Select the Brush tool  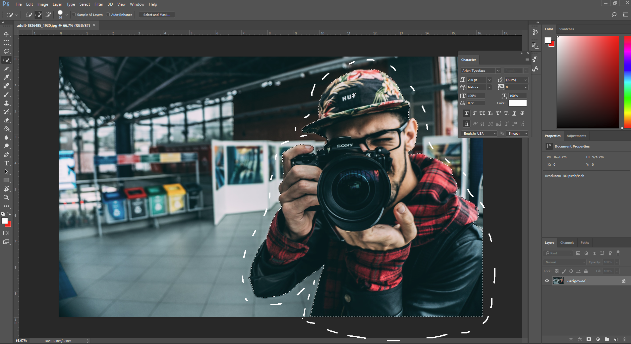point(6,94)
